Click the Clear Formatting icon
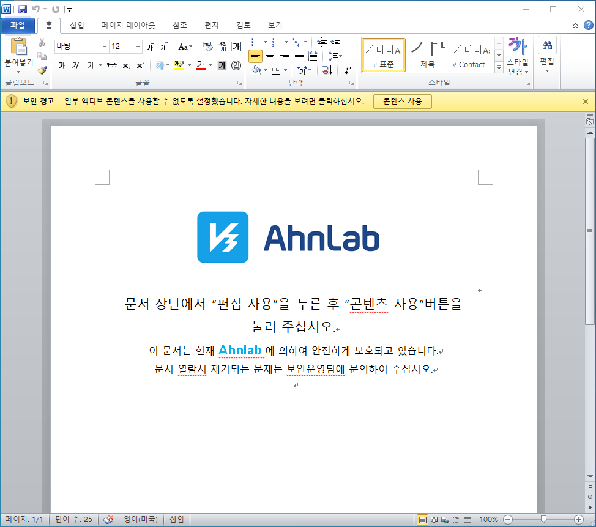 tap(207, 47)
